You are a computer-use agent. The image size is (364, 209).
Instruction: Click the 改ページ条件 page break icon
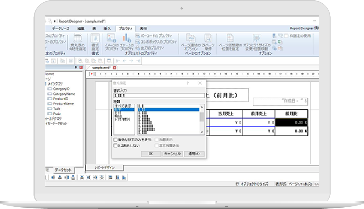[x=208, y=38]
